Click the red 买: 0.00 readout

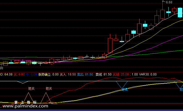point(19,74)
